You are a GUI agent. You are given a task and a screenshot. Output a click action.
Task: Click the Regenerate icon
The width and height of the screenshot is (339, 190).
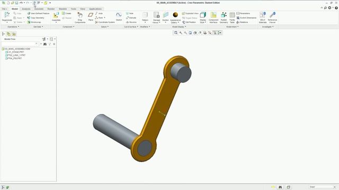[7, 15]
